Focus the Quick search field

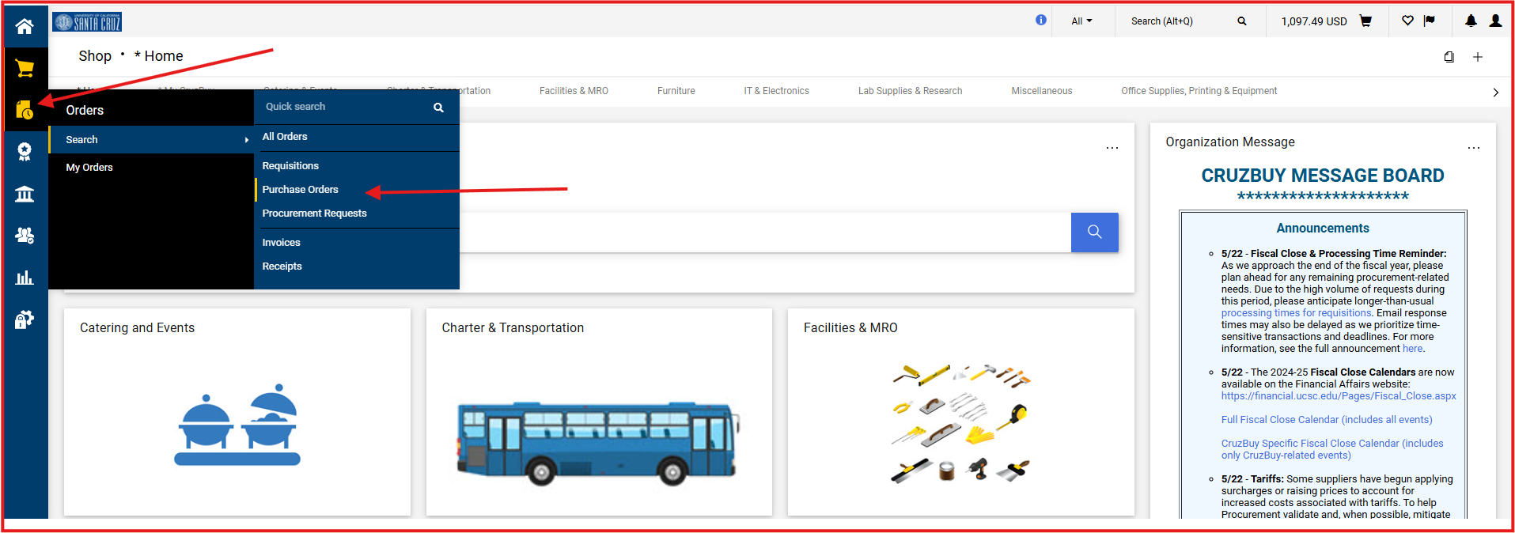(344, 107)
